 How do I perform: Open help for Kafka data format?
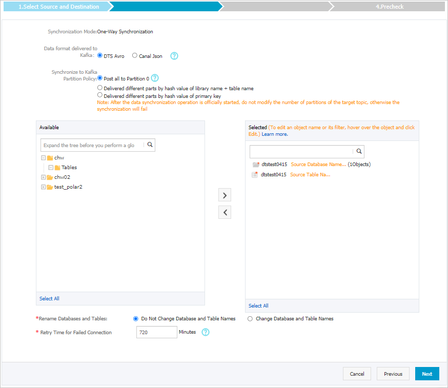tap(174, 56)
